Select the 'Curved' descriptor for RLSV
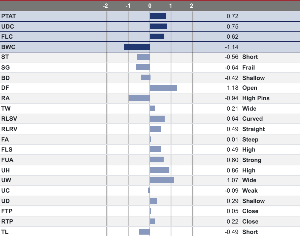Image resolution: width=300 pixels, height=241 pixels. point(252,119)
